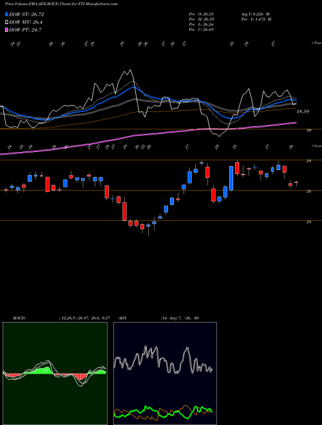Click the 'MACD:' panel heading
This screenshot has height=425, width=322.
click(x=19, y=318)
